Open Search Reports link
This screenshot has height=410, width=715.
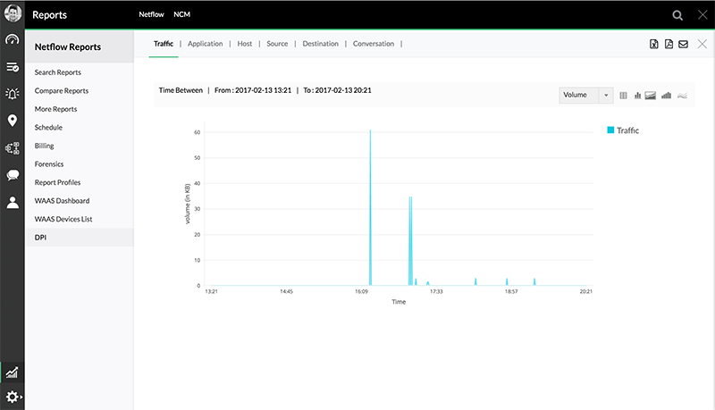[x=58, y=72]
